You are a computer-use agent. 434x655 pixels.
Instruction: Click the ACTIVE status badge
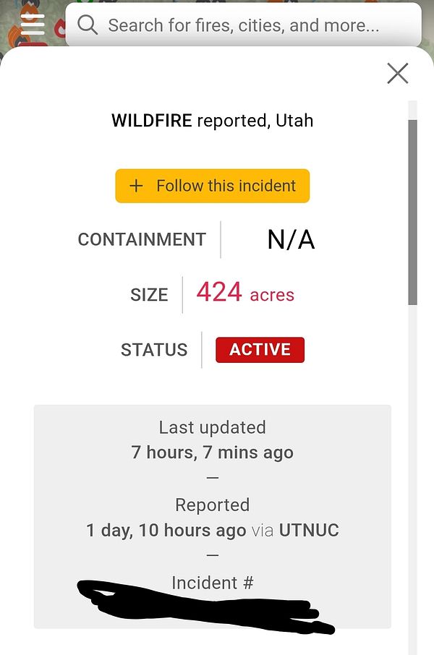pos(260,349)
